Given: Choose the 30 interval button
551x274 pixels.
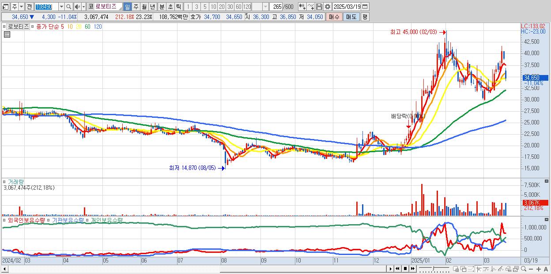Looking at the screenshot, I should coord(230,7).
